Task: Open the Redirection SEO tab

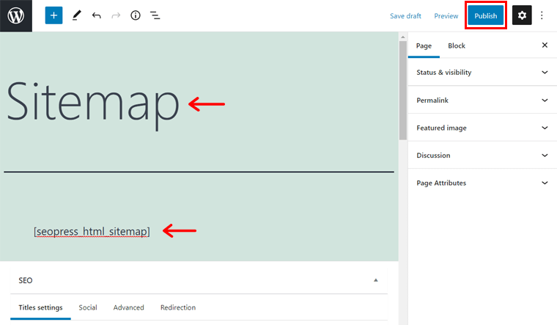Action: pyautogui.click(x=178, y=307)
